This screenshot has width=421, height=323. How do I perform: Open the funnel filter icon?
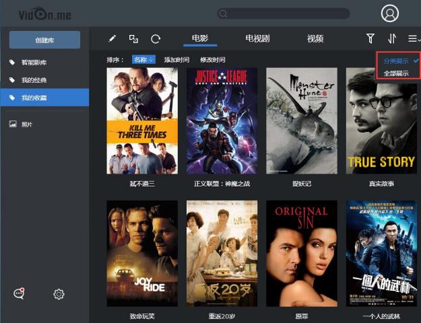pos(370,38)
